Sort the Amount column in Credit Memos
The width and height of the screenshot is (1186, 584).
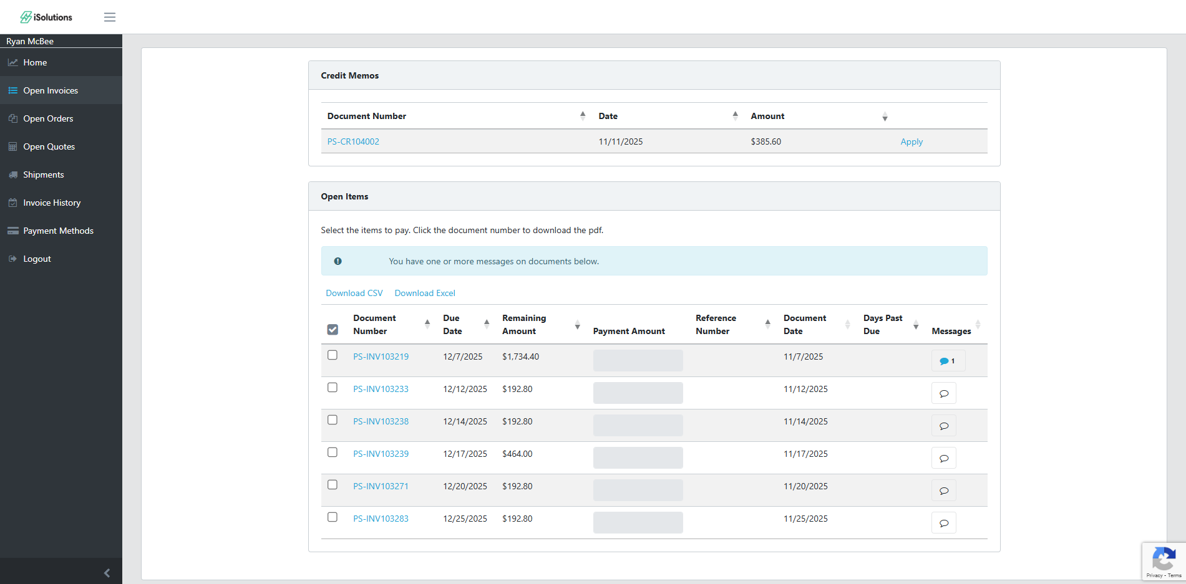[x=885, y=117]
